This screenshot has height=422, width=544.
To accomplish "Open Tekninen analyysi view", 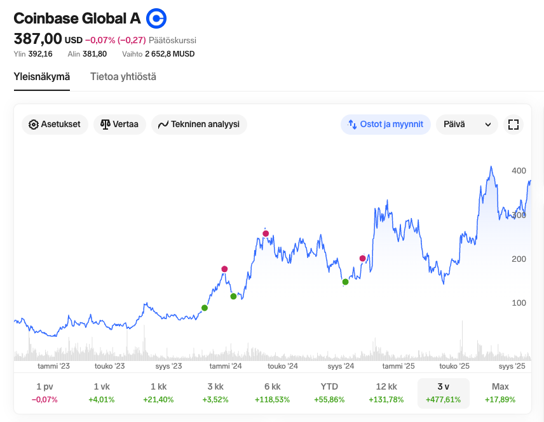I will 199,124.
